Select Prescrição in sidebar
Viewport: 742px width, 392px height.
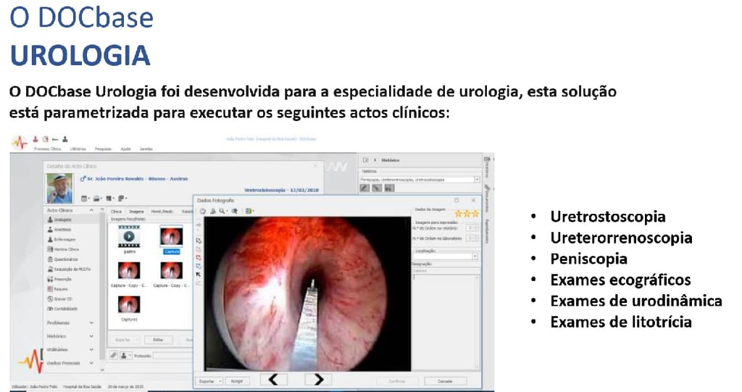pos(59,279)
